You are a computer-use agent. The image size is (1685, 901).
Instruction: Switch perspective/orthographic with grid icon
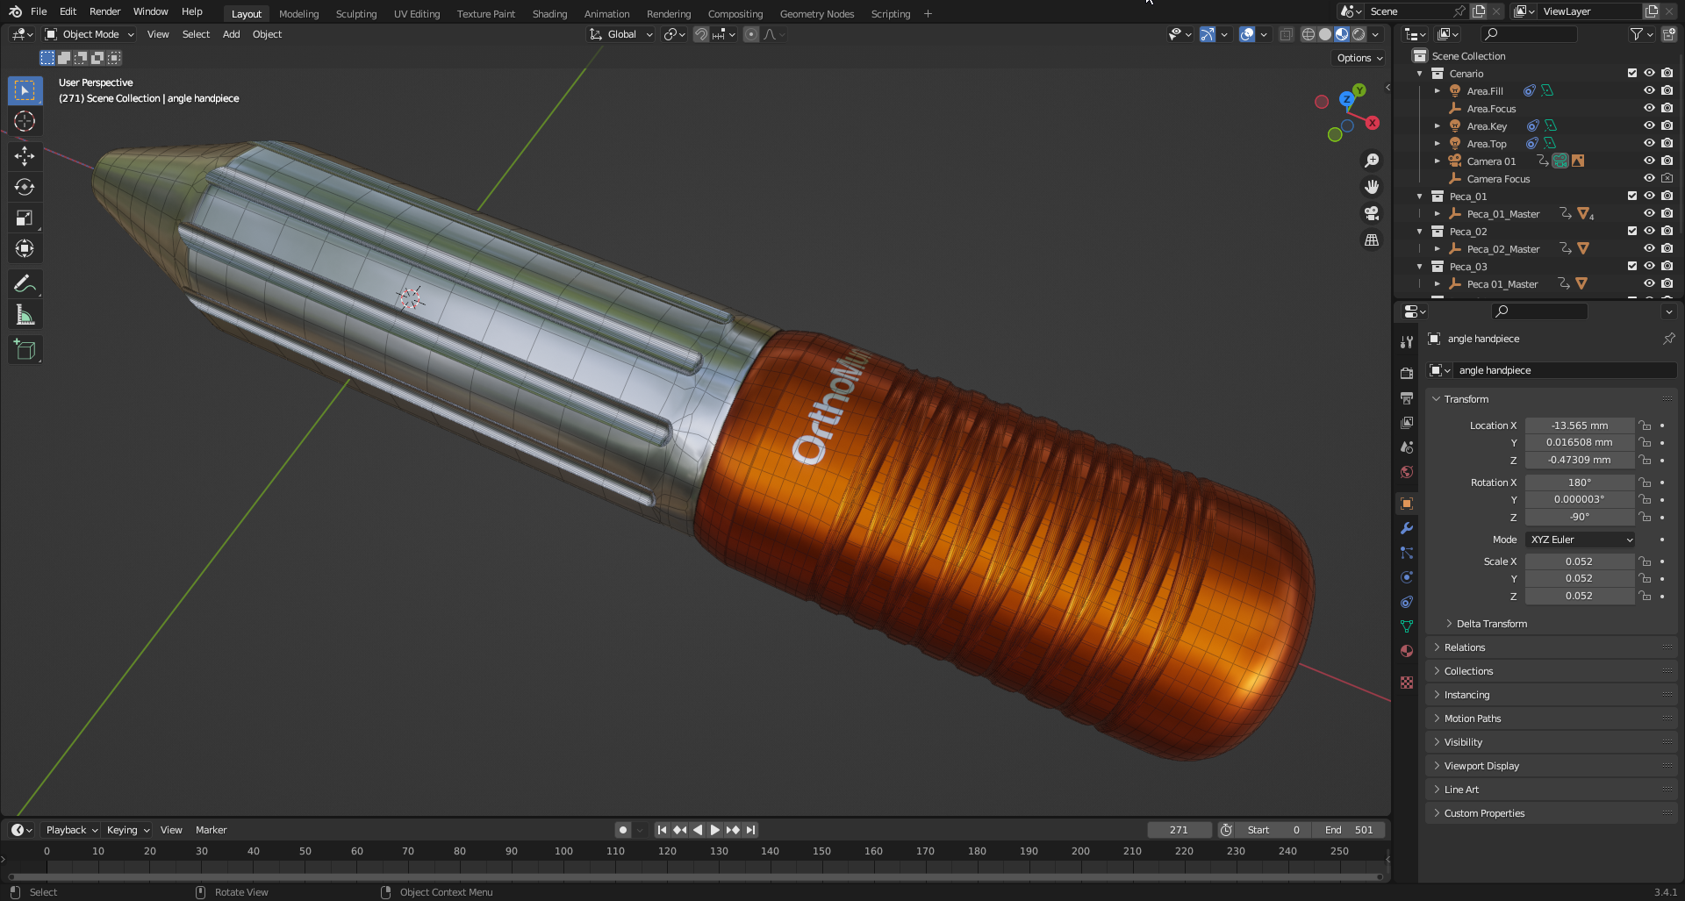pyautogui.click(x=1372, y=240)
